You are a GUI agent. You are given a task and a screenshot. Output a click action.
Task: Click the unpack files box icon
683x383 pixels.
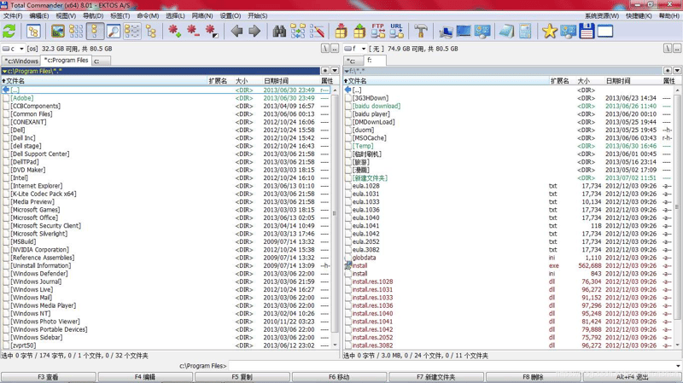(x=359, y=32)
